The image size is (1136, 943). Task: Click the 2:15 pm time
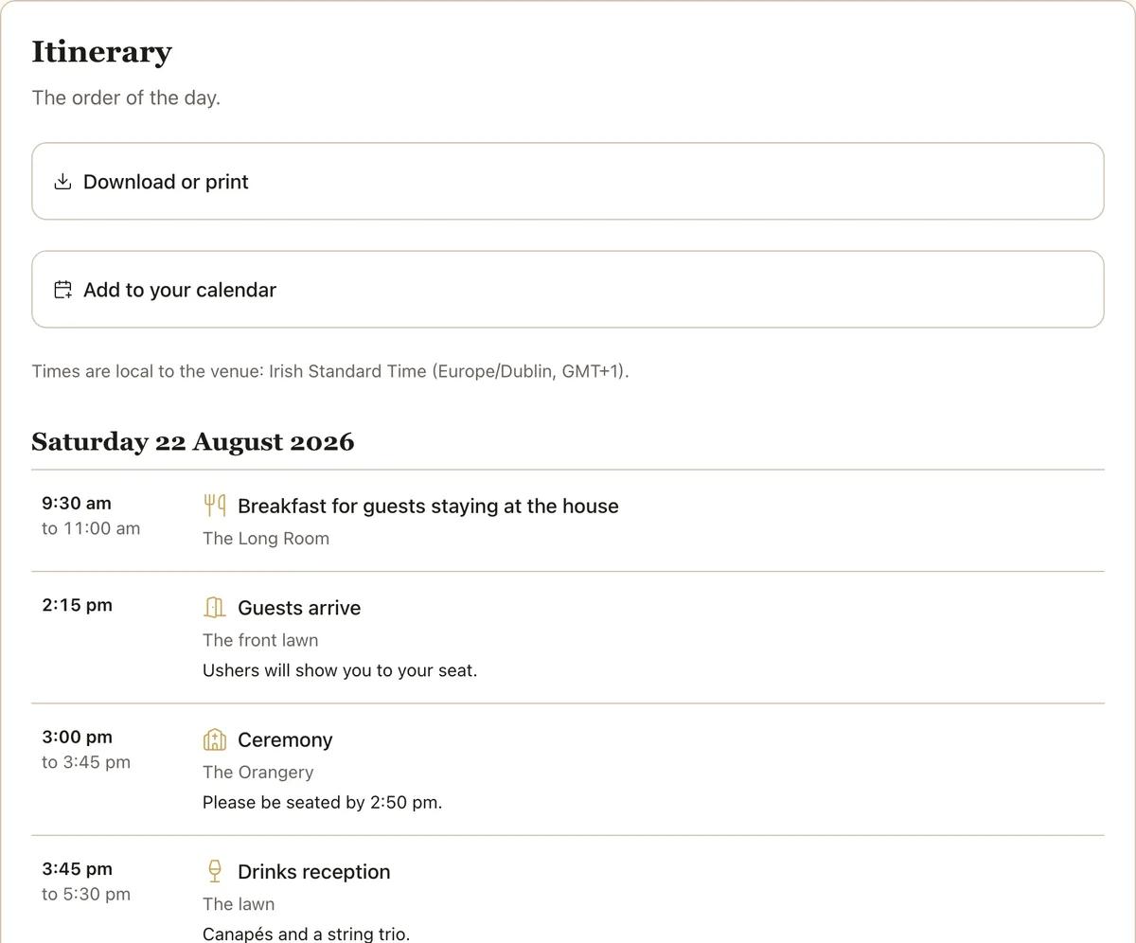point(77,604)
